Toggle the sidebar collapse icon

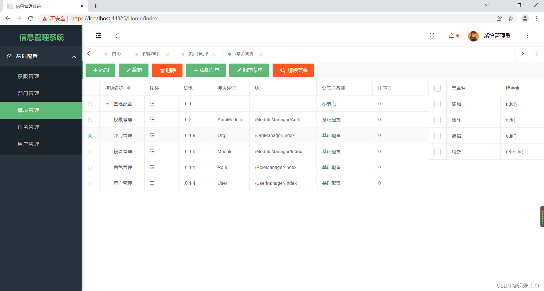[x=98, y=36]
